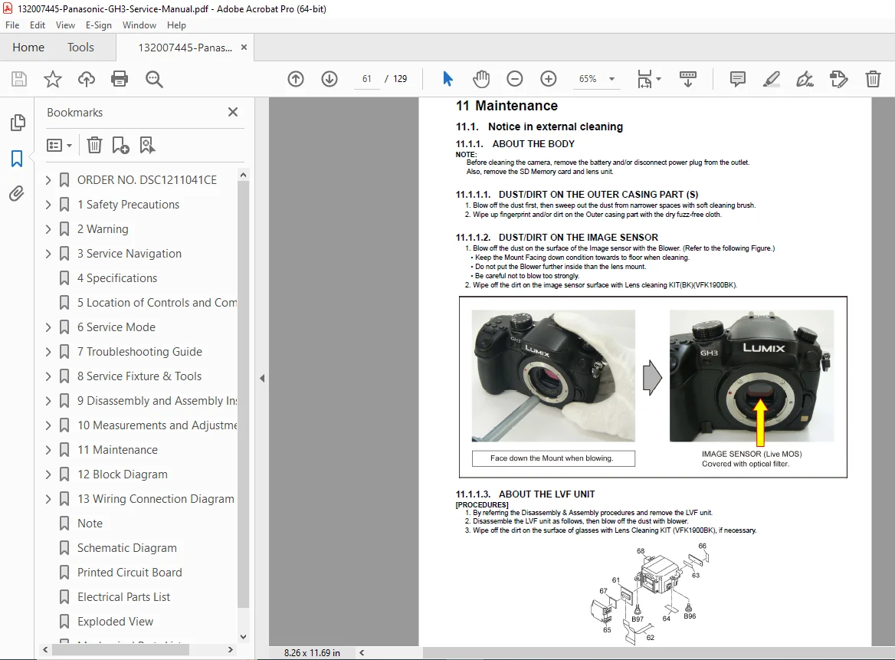Click the Save file icon
This screenshot has height=660, width=895.
[19, 79]
